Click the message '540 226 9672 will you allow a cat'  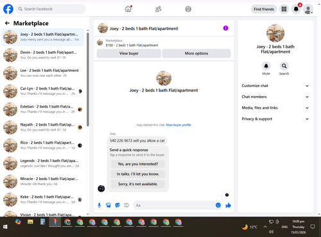coord(137,141)
